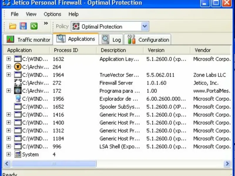Image resolution: width=235 pixels, height=176 pixels.
Task: Click the icon for process 172
Action: point(18,91)
